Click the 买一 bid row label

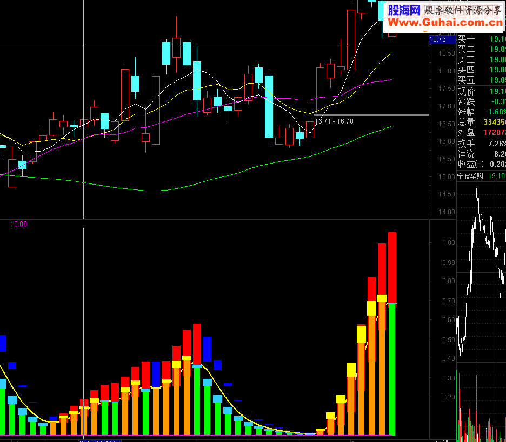pyautogui.click(x=466, y=39)
